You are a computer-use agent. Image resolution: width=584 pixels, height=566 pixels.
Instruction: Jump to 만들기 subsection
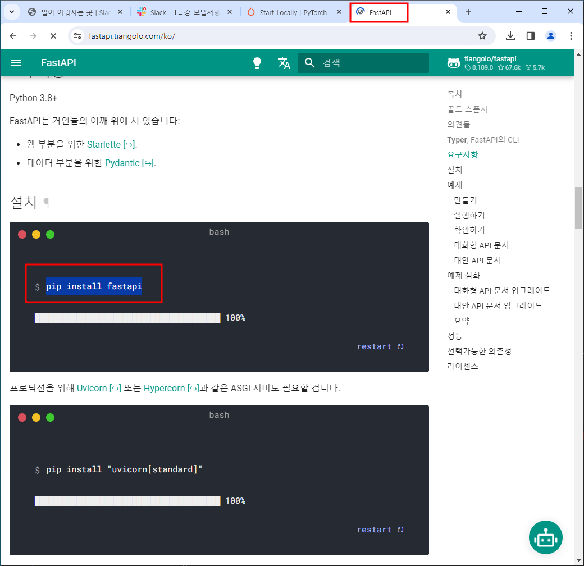pyautogui.click(x=465, y=200)
